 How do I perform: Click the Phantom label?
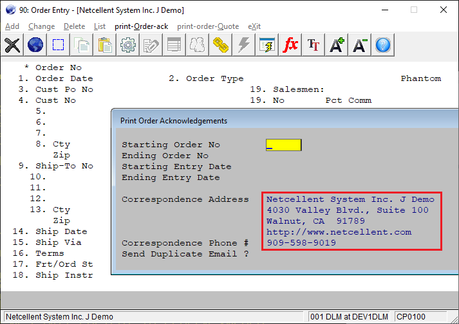click(420, 78)
